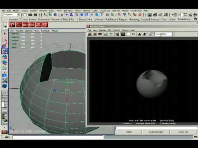Click the MEL command line input field

58,137
